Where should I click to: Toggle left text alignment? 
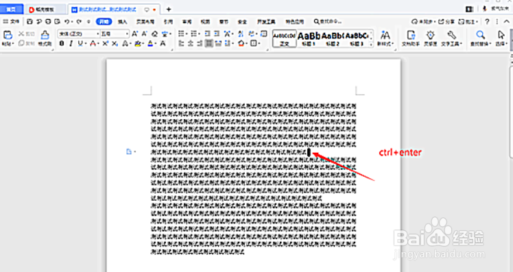[181, 43]
